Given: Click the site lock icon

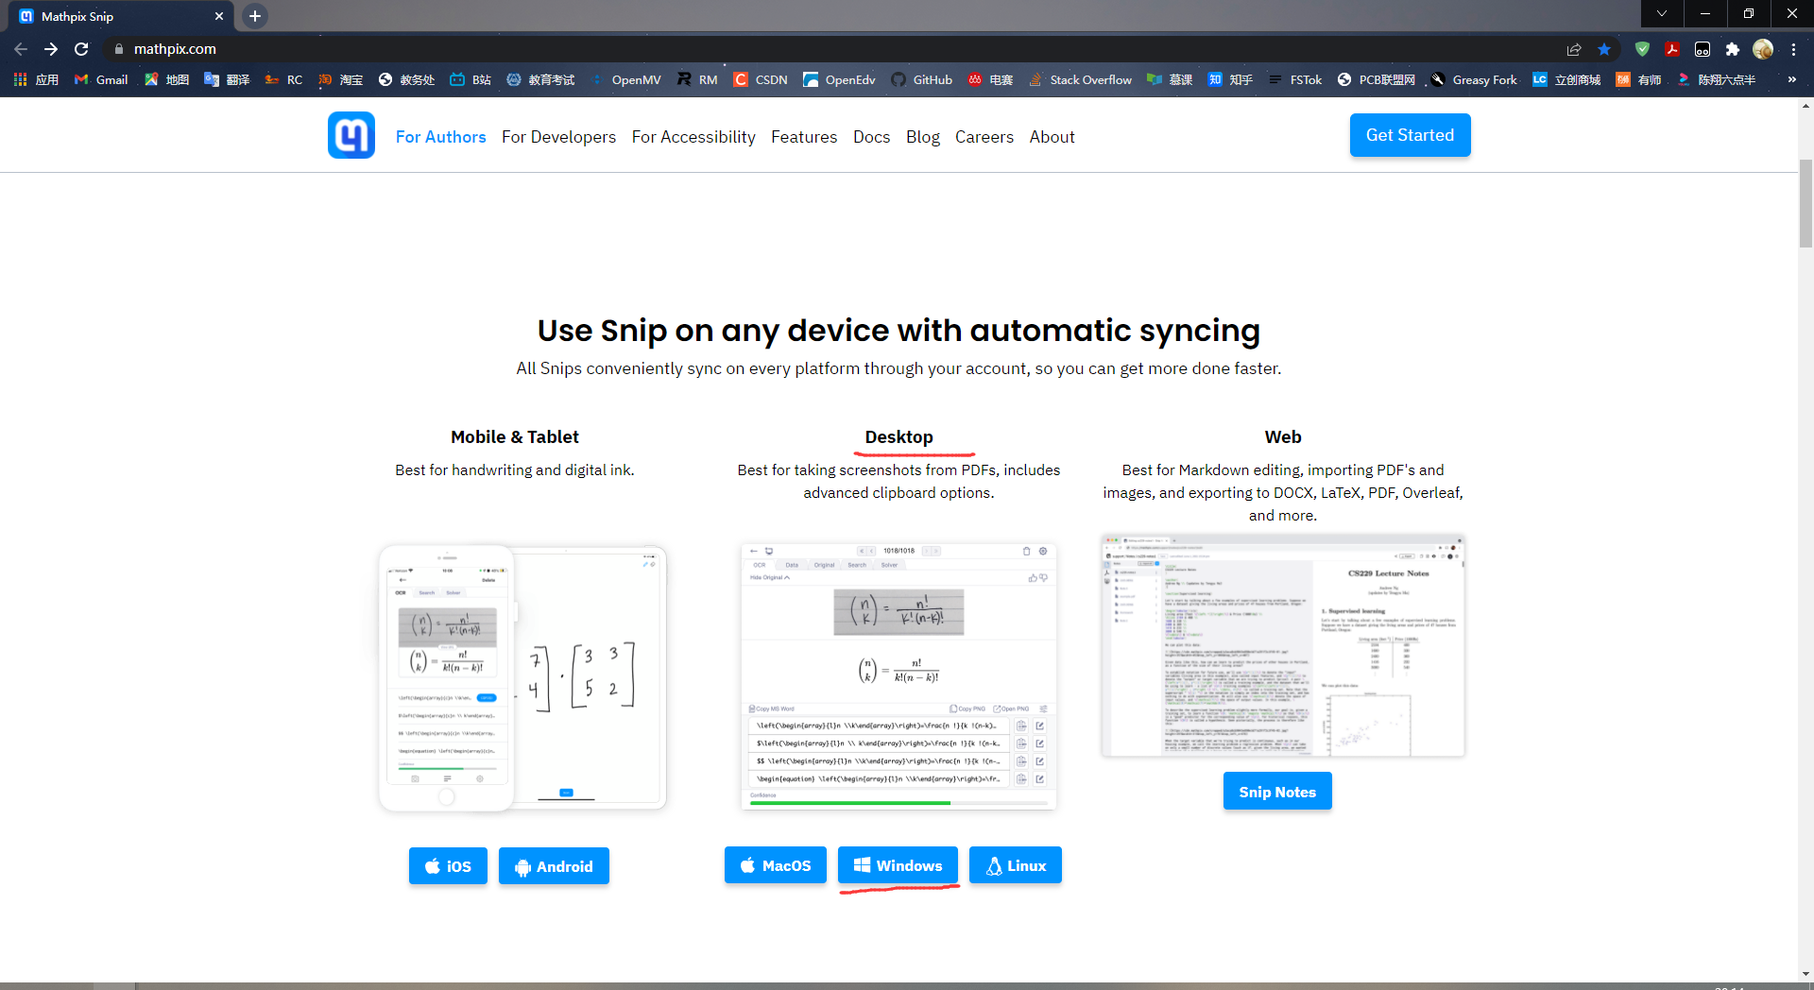Looking at the screenshot, I should tap(118, 49).
